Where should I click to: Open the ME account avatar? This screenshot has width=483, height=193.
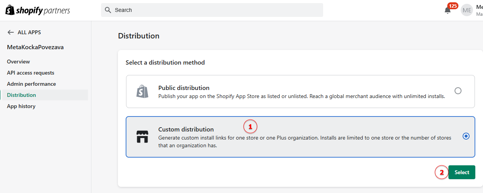[x=467, y=10]
